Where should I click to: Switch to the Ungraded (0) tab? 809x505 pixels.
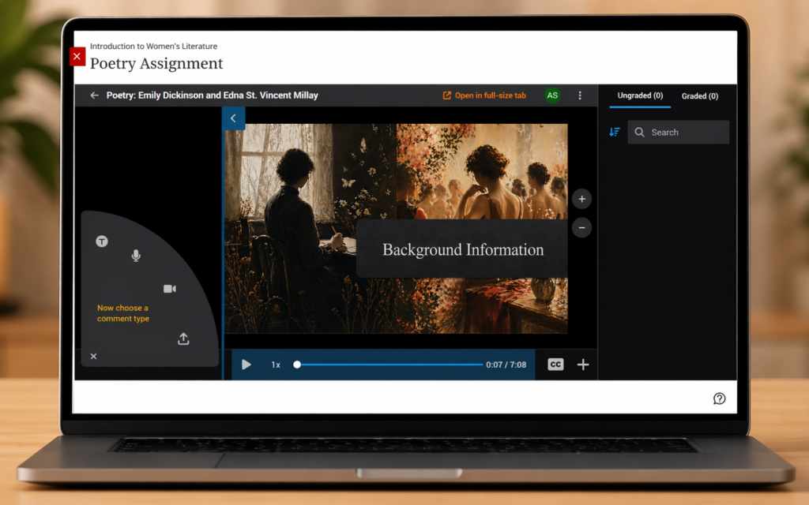pos(640,95)
